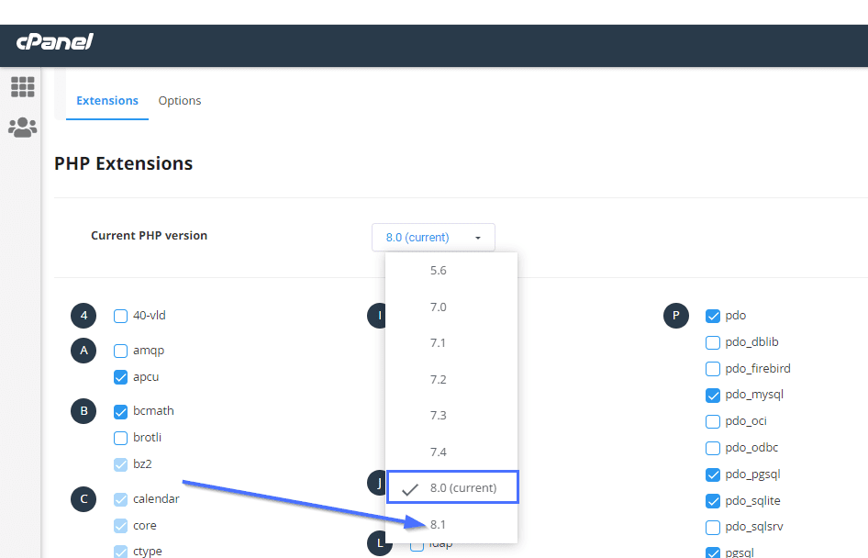Screen dimensions: 868x558
Task: Jump to letter B section badge
Action: click(83, 411)
